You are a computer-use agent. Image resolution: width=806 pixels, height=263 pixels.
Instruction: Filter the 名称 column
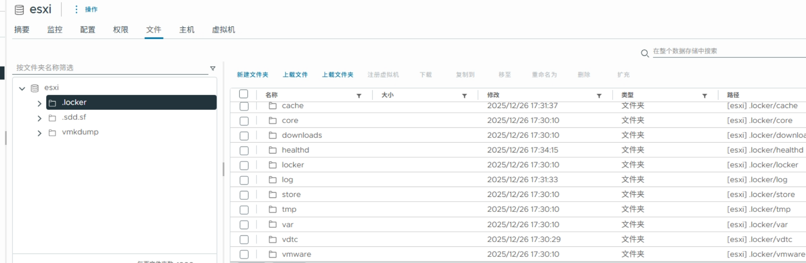click(x=359, y=96)
